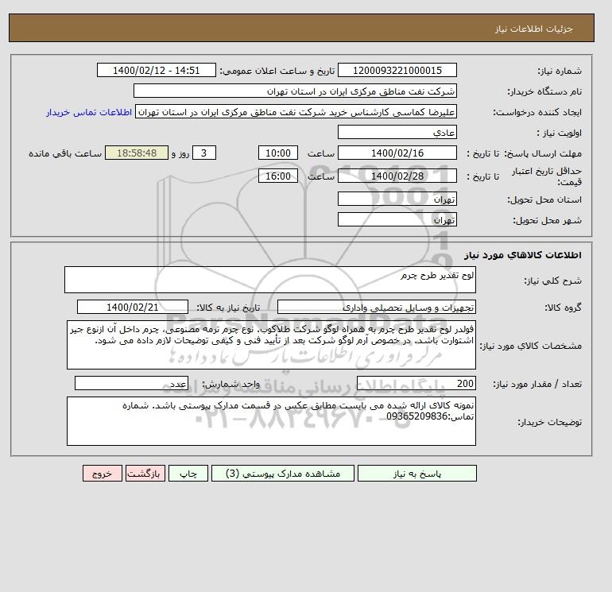Screen dimensions: 612x592
Task: Click the label نام دستگاه خریدار
Action: pos(544,91)
